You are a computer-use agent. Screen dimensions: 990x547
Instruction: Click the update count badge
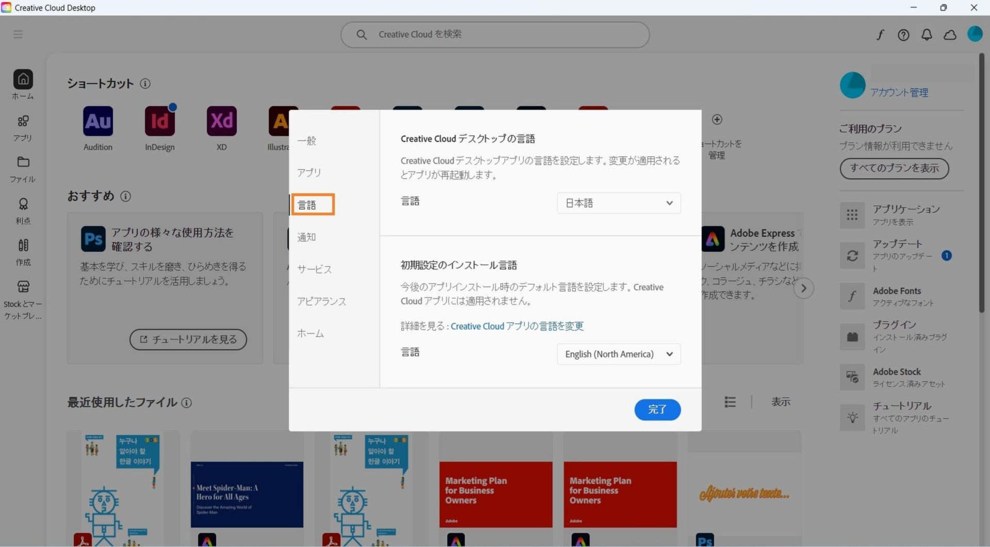tap(946, 256)
